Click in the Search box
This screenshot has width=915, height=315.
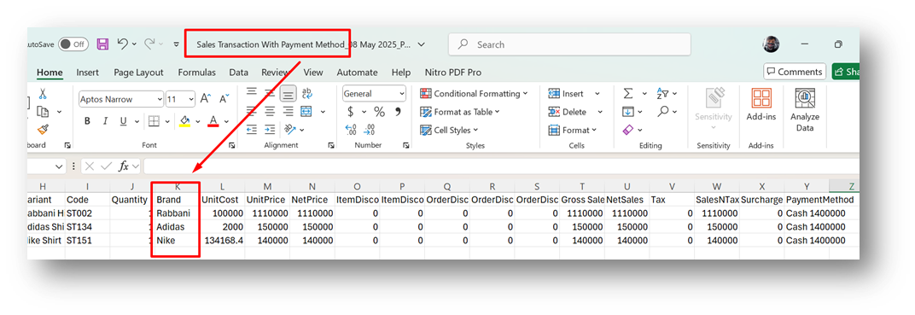pyautogui.click(x=569, y=44)
